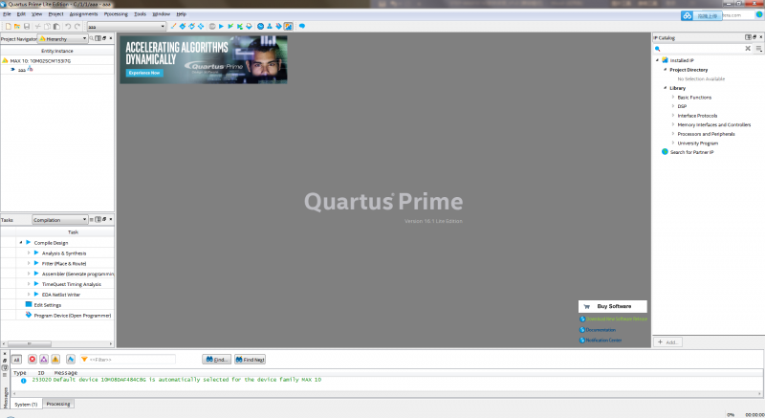Click the messages Filter input field
The height and width of the screenshot is (418, 765).
128,360
